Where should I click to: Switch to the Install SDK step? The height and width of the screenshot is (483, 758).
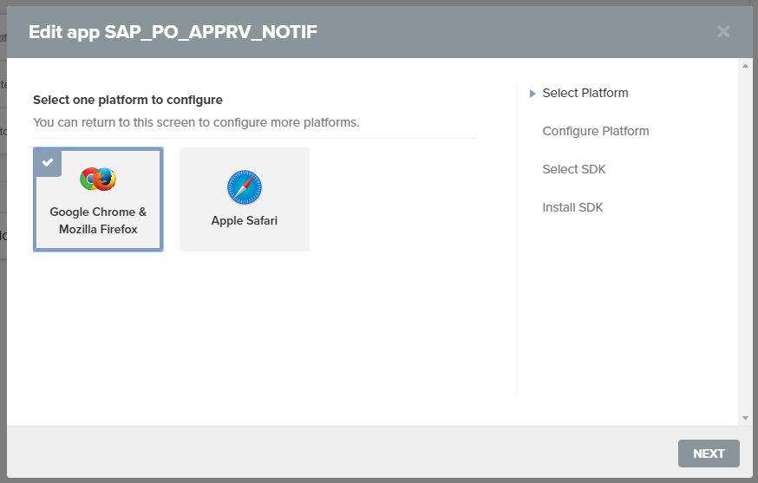[x=572, y=207]
